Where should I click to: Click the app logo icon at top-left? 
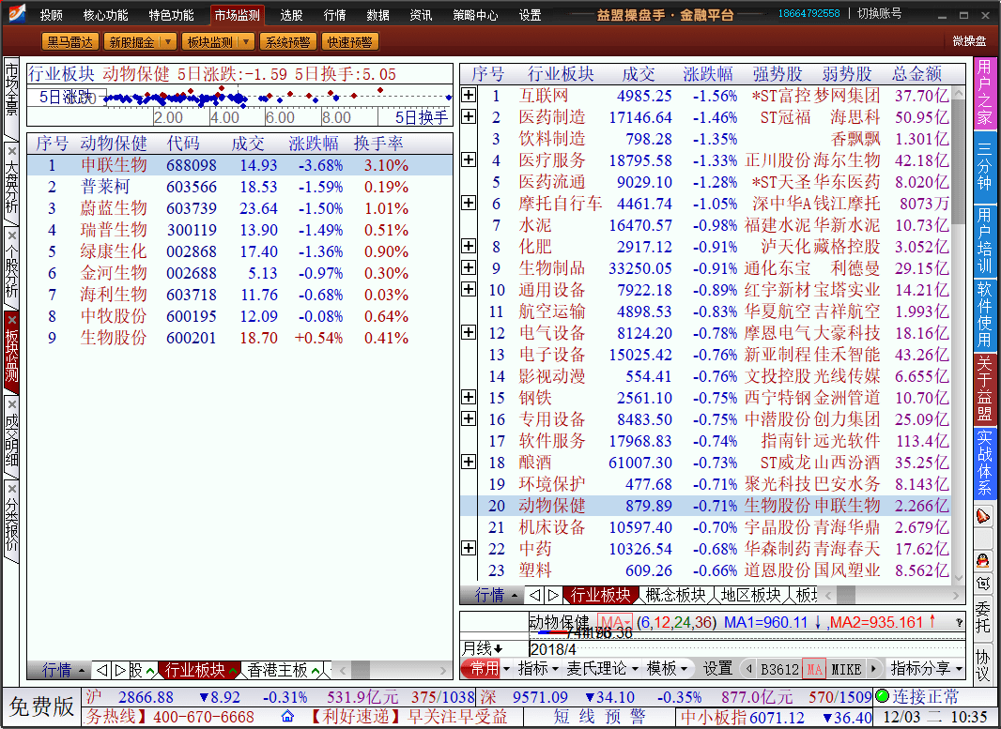click(x=17, y=13)
